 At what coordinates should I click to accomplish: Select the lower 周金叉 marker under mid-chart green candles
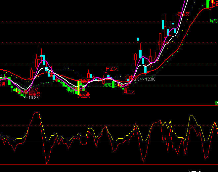click(x=84, y=95)
